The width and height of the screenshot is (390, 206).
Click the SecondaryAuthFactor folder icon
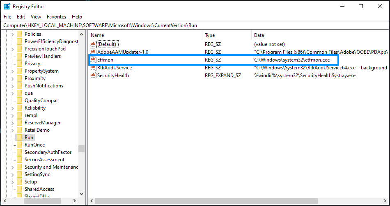pos(19,152)
